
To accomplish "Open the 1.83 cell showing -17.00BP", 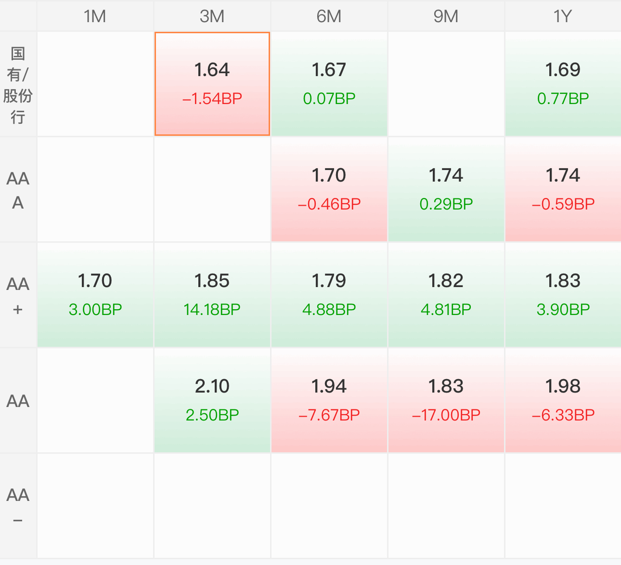I will 446,400.
